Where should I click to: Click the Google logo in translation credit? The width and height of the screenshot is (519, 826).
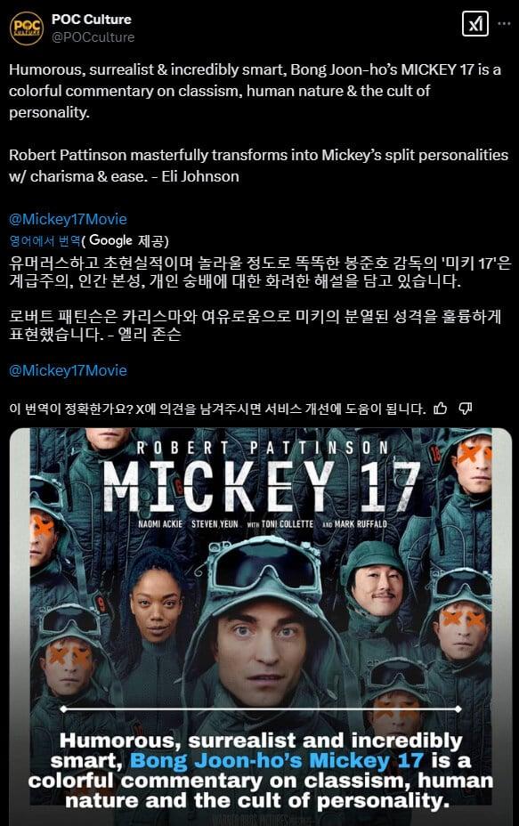pos(110,240)
